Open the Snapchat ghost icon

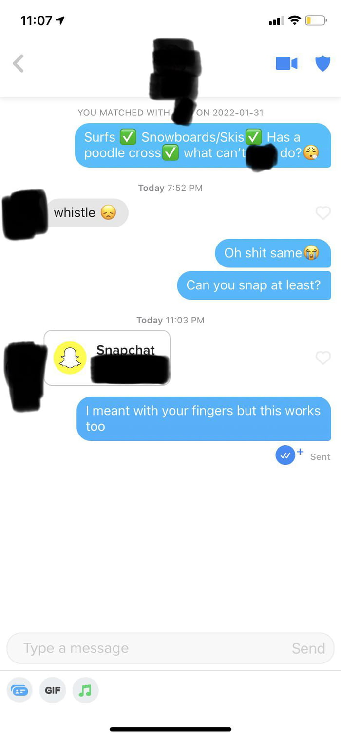pyautogui.click(x=70, y=358)
